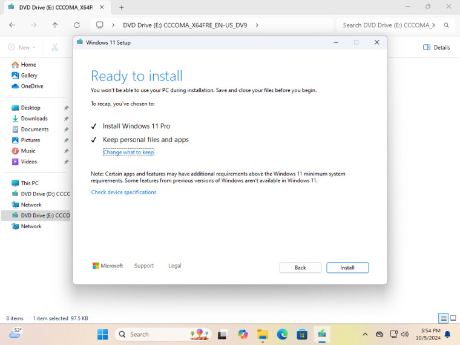460x345 pixels.
Task: Go back in File Explorer
Action: point(12,25)
